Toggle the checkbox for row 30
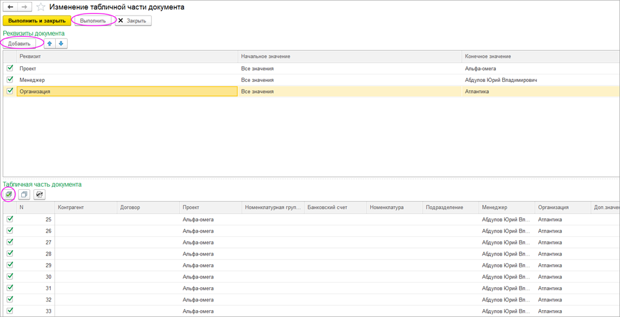Viewport: 620px width, 317px height. click(x=10, y=277)
